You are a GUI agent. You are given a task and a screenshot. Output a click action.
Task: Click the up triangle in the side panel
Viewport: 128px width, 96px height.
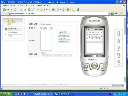pyautogui.click(x=119, y=41)
